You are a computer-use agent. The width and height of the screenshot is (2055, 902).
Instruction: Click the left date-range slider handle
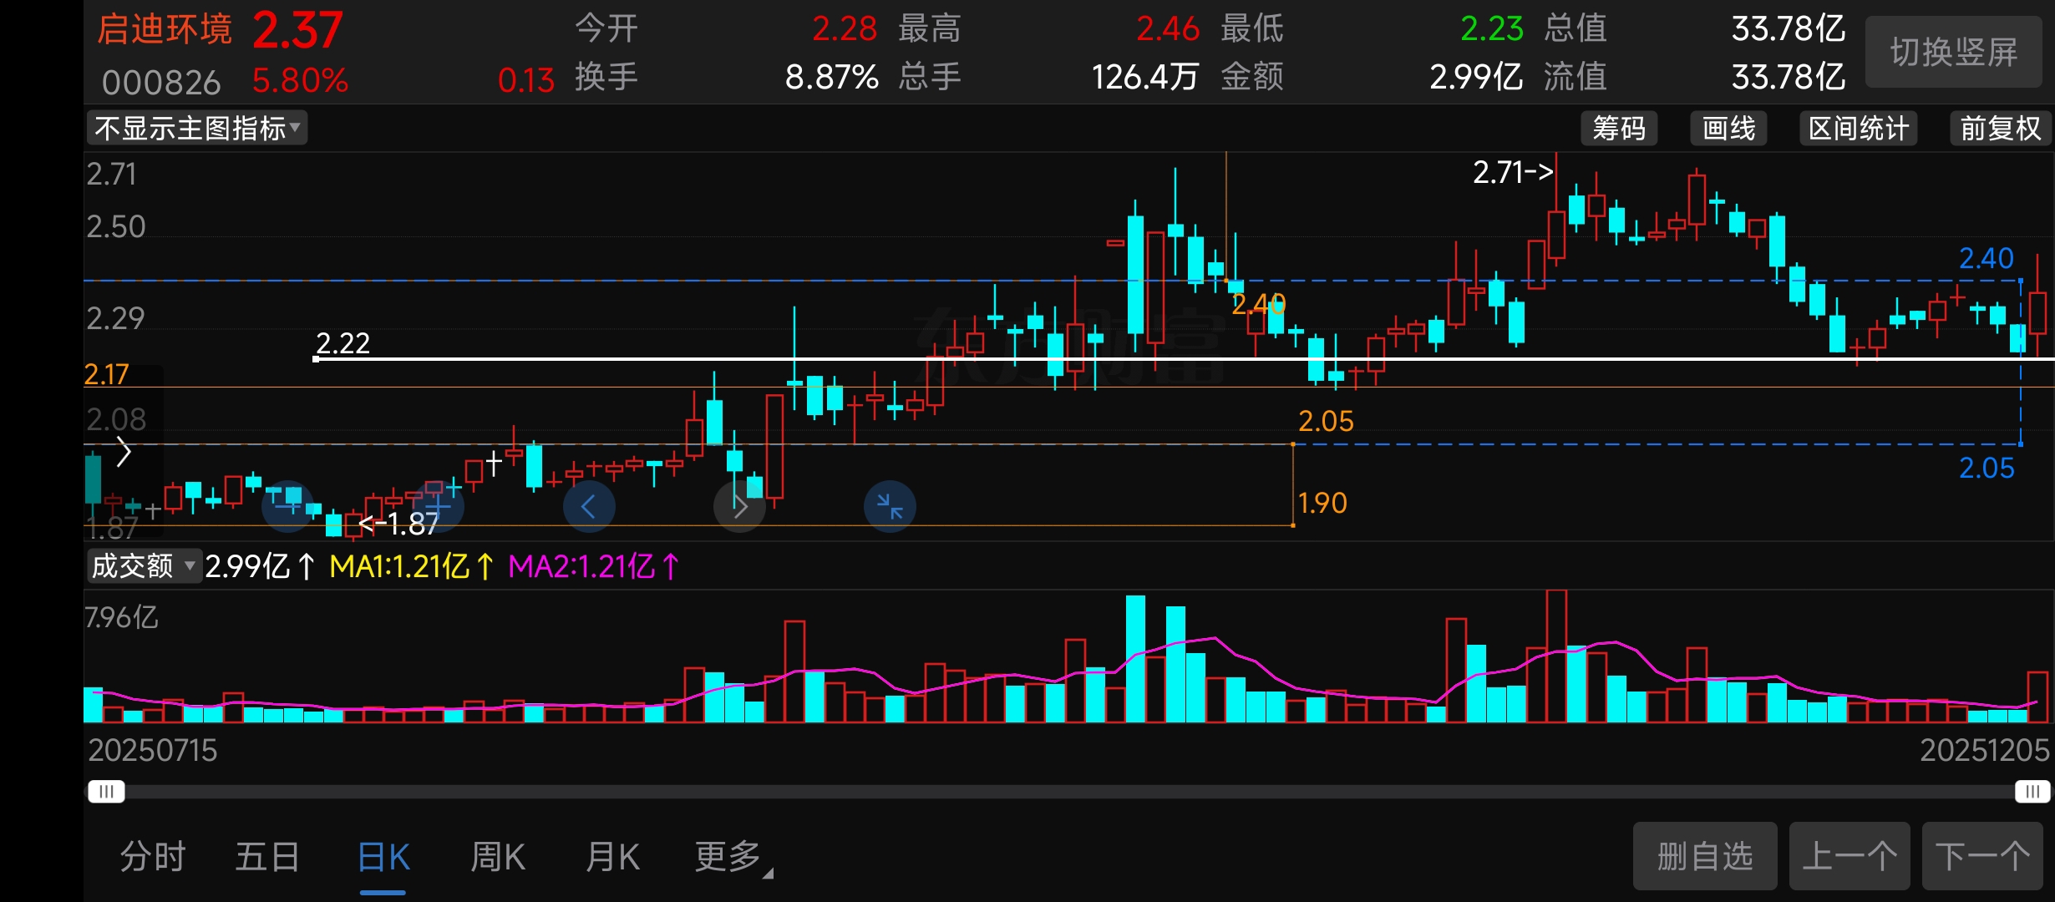coord(106,791)
